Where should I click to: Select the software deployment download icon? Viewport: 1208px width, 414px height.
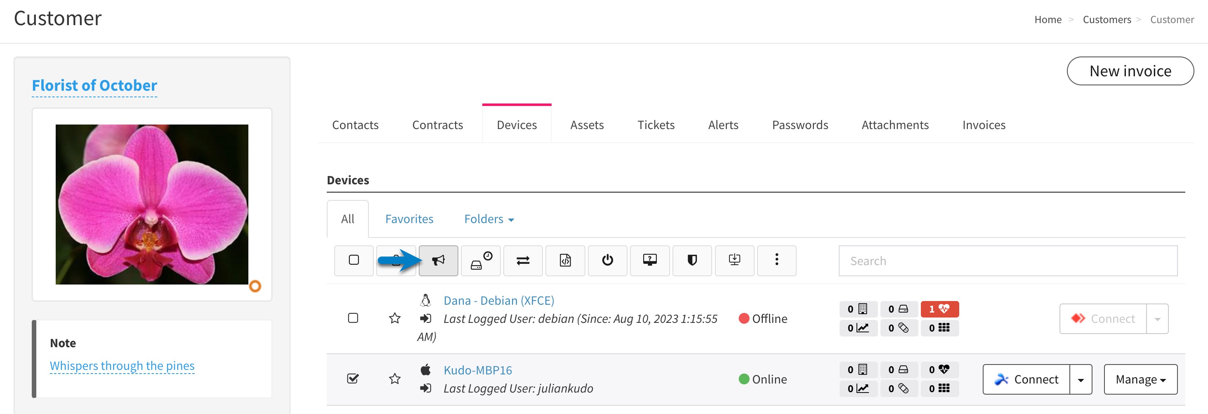[734, 261]
